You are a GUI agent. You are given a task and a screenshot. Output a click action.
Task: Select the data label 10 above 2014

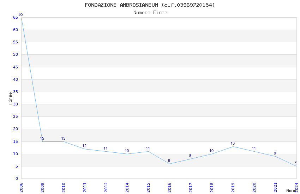coord(127,151)
